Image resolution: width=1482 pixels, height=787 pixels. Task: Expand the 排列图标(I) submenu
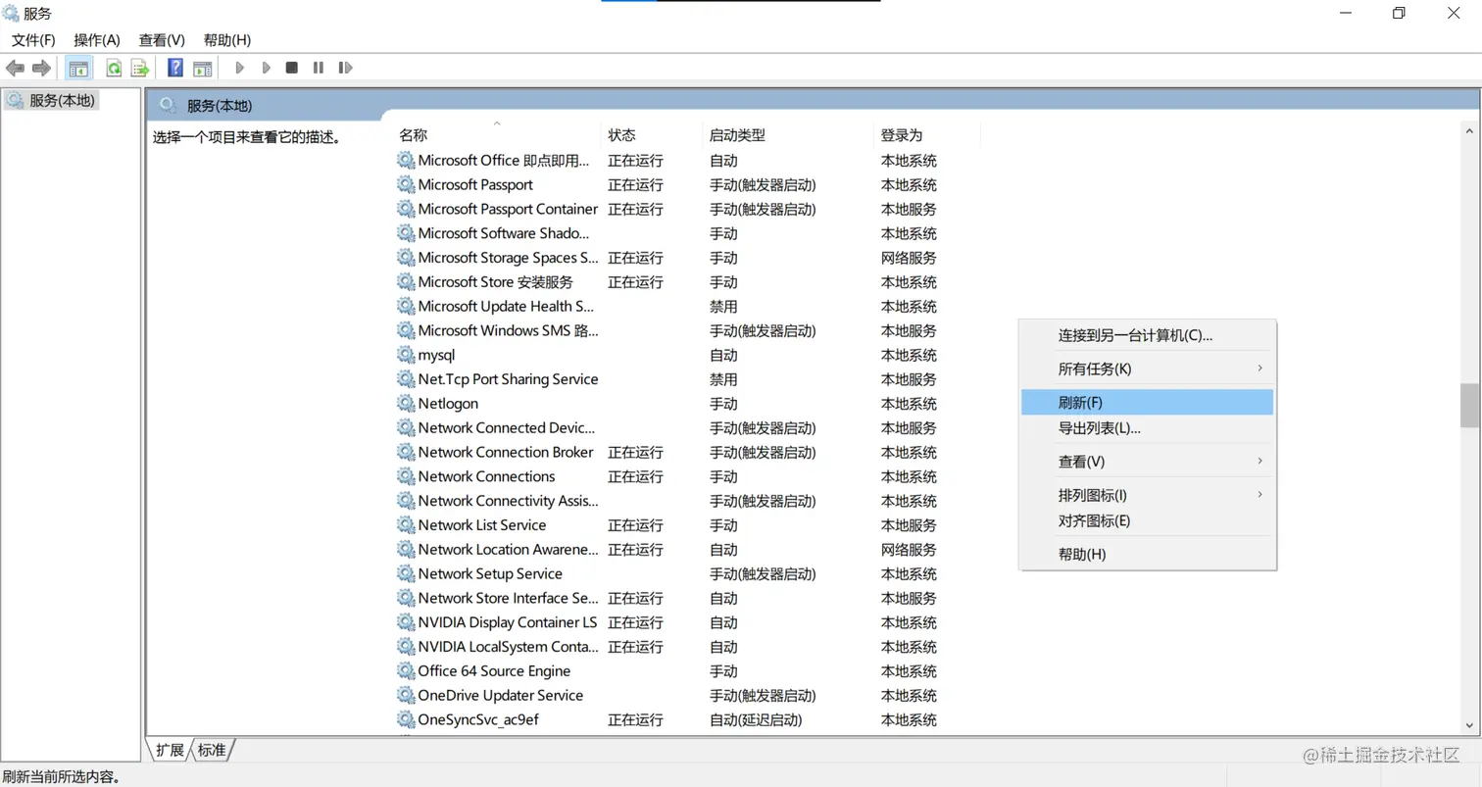(x=1147, y=495)
